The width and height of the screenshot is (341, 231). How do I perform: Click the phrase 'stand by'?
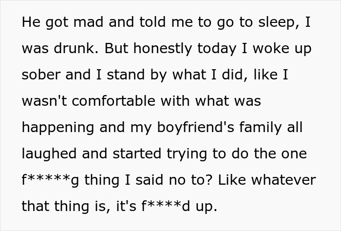pyautogui.click(x=136, y=75)
